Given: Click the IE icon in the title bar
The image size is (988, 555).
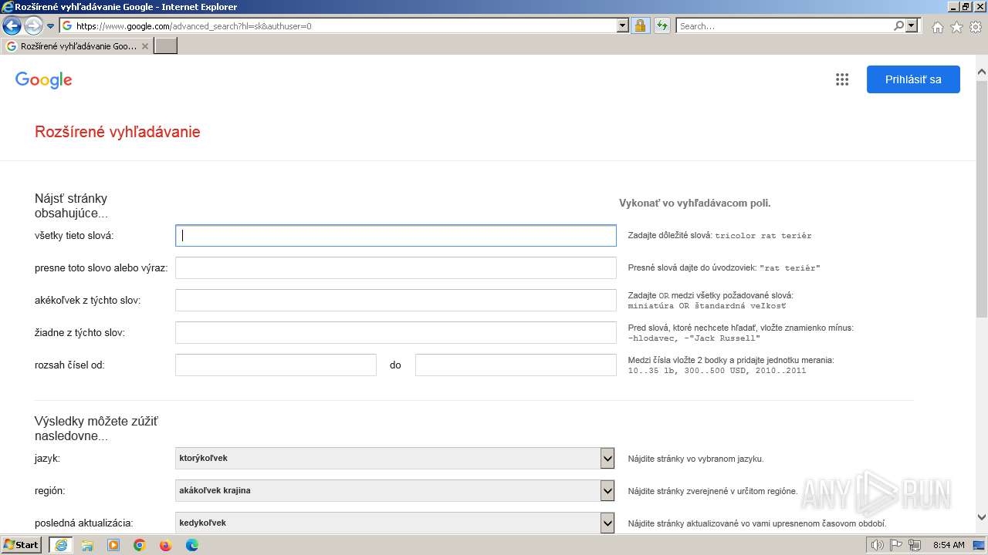Looking at the screenshot, I should pos(8,7).
